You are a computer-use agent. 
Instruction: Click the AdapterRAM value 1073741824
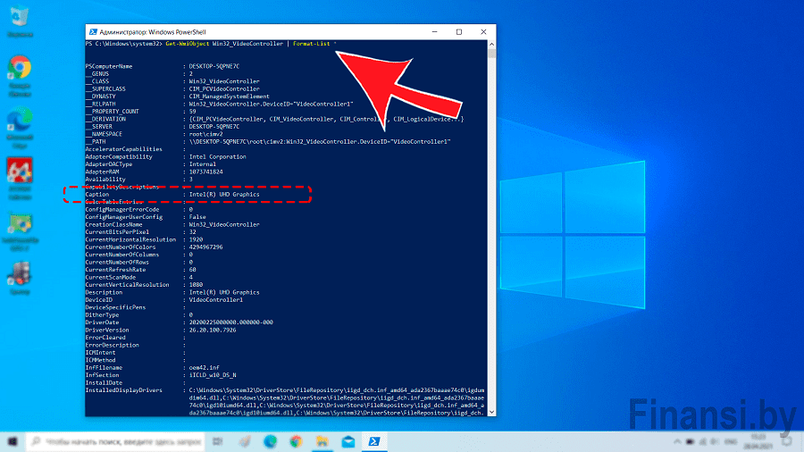click(x=205, y=172)
